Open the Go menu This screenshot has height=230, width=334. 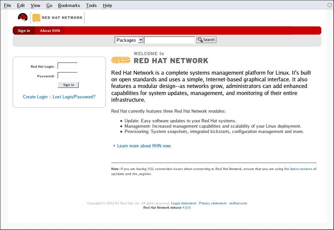point(49,5)
